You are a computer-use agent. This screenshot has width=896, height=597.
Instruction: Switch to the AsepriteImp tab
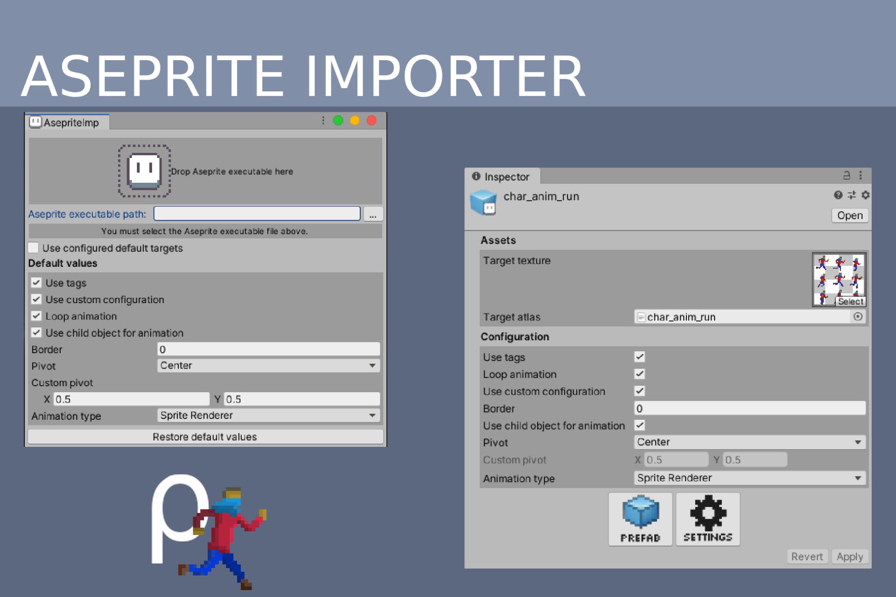tap(67, 122)
